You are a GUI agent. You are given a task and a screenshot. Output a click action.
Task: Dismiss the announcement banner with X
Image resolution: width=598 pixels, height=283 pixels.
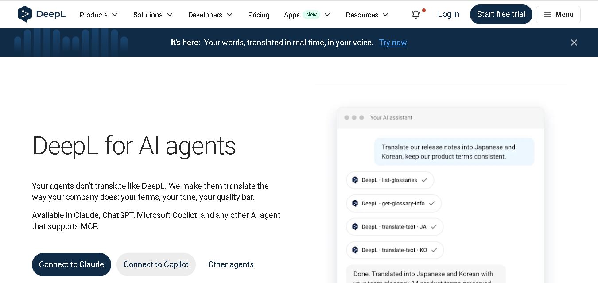(x=574, y=43)
